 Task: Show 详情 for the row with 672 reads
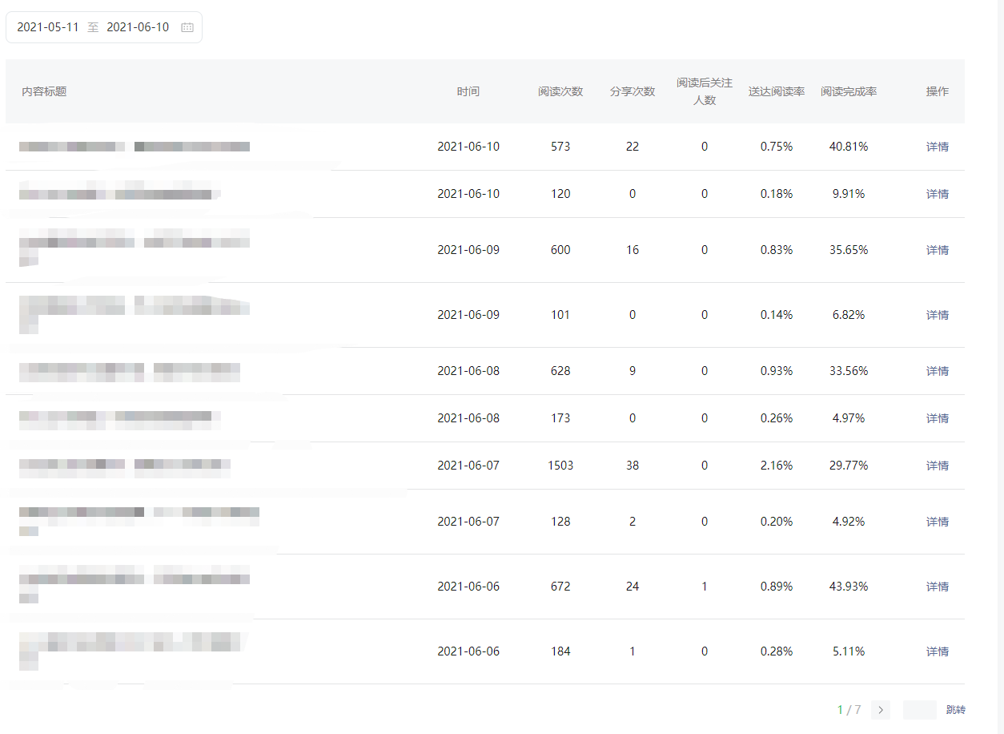(x=937, y=587)
